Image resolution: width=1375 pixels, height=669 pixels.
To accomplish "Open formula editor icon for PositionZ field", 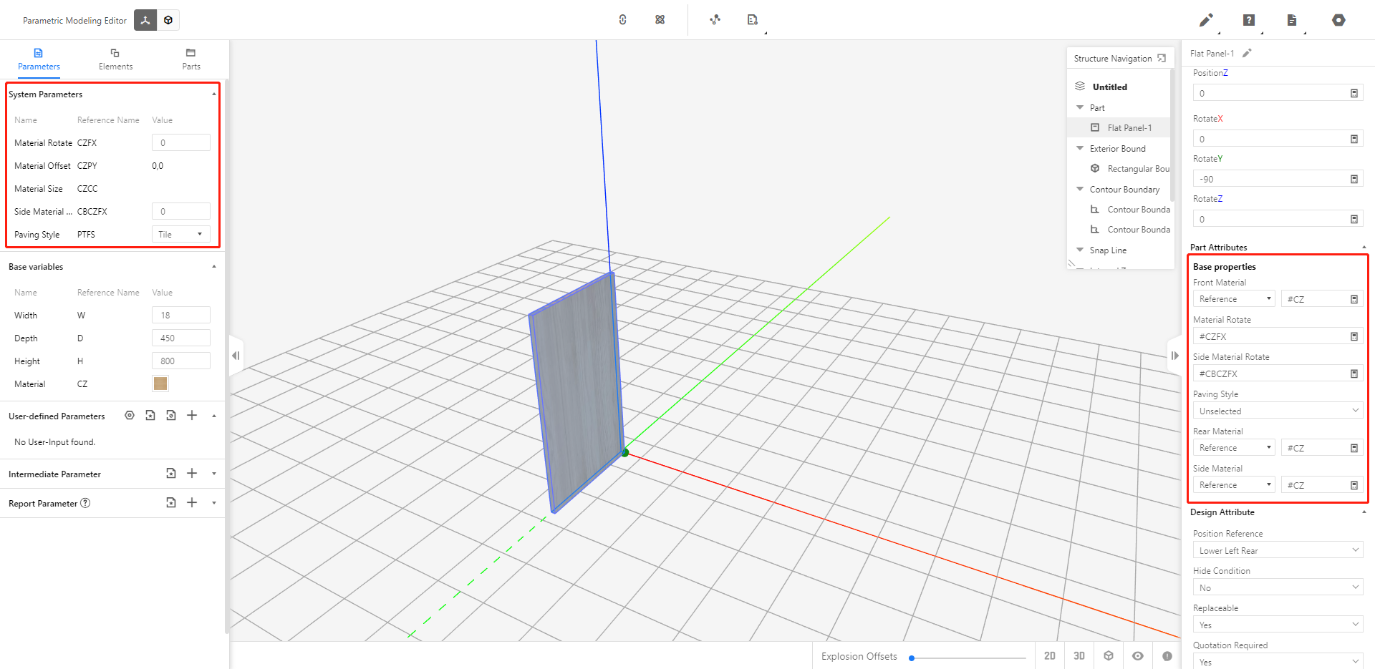I will tap(1354, 93).
